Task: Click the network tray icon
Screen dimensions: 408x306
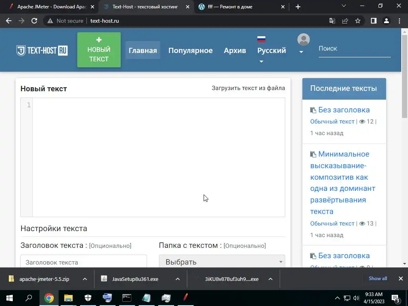Action: 347,298
